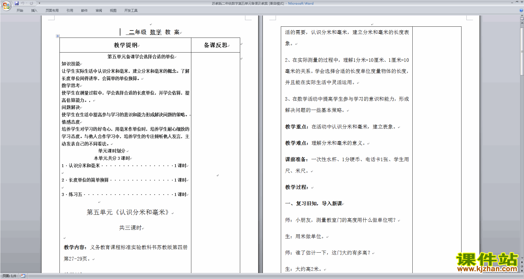Screen dimensions: 524x279
Task: Open the round Office button menu
Action: (x=6, y=6)
